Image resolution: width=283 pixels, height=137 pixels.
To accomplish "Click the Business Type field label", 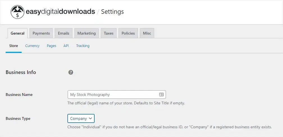I will click(x=18, y=118).
